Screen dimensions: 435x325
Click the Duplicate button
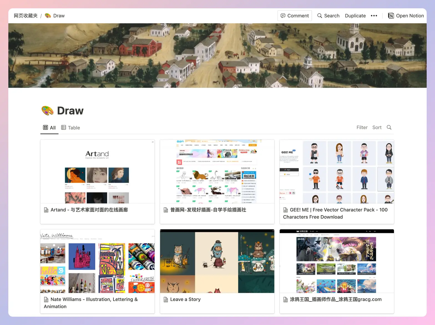click(355, 16)
